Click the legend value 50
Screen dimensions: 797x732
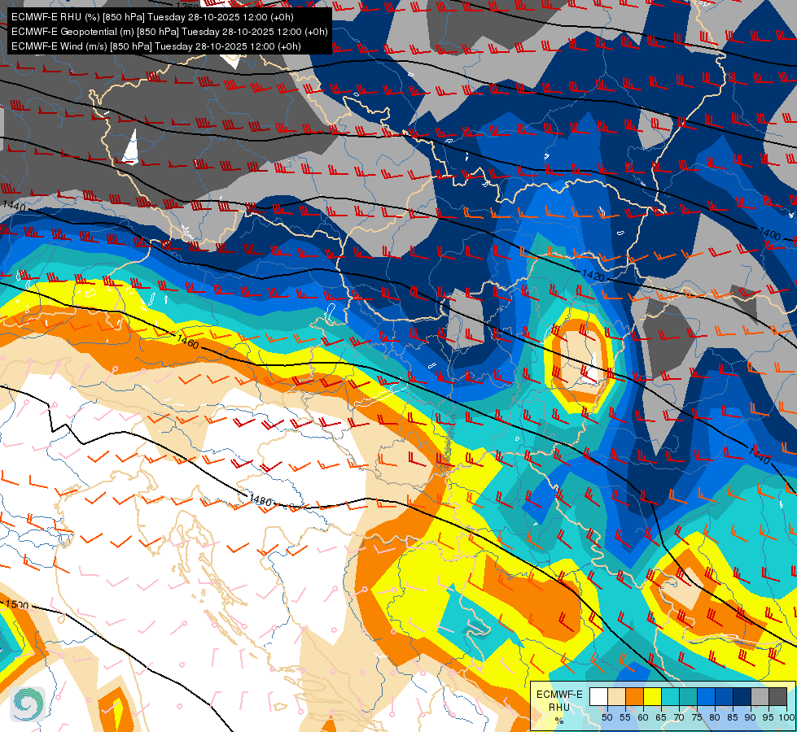[607, 717]
